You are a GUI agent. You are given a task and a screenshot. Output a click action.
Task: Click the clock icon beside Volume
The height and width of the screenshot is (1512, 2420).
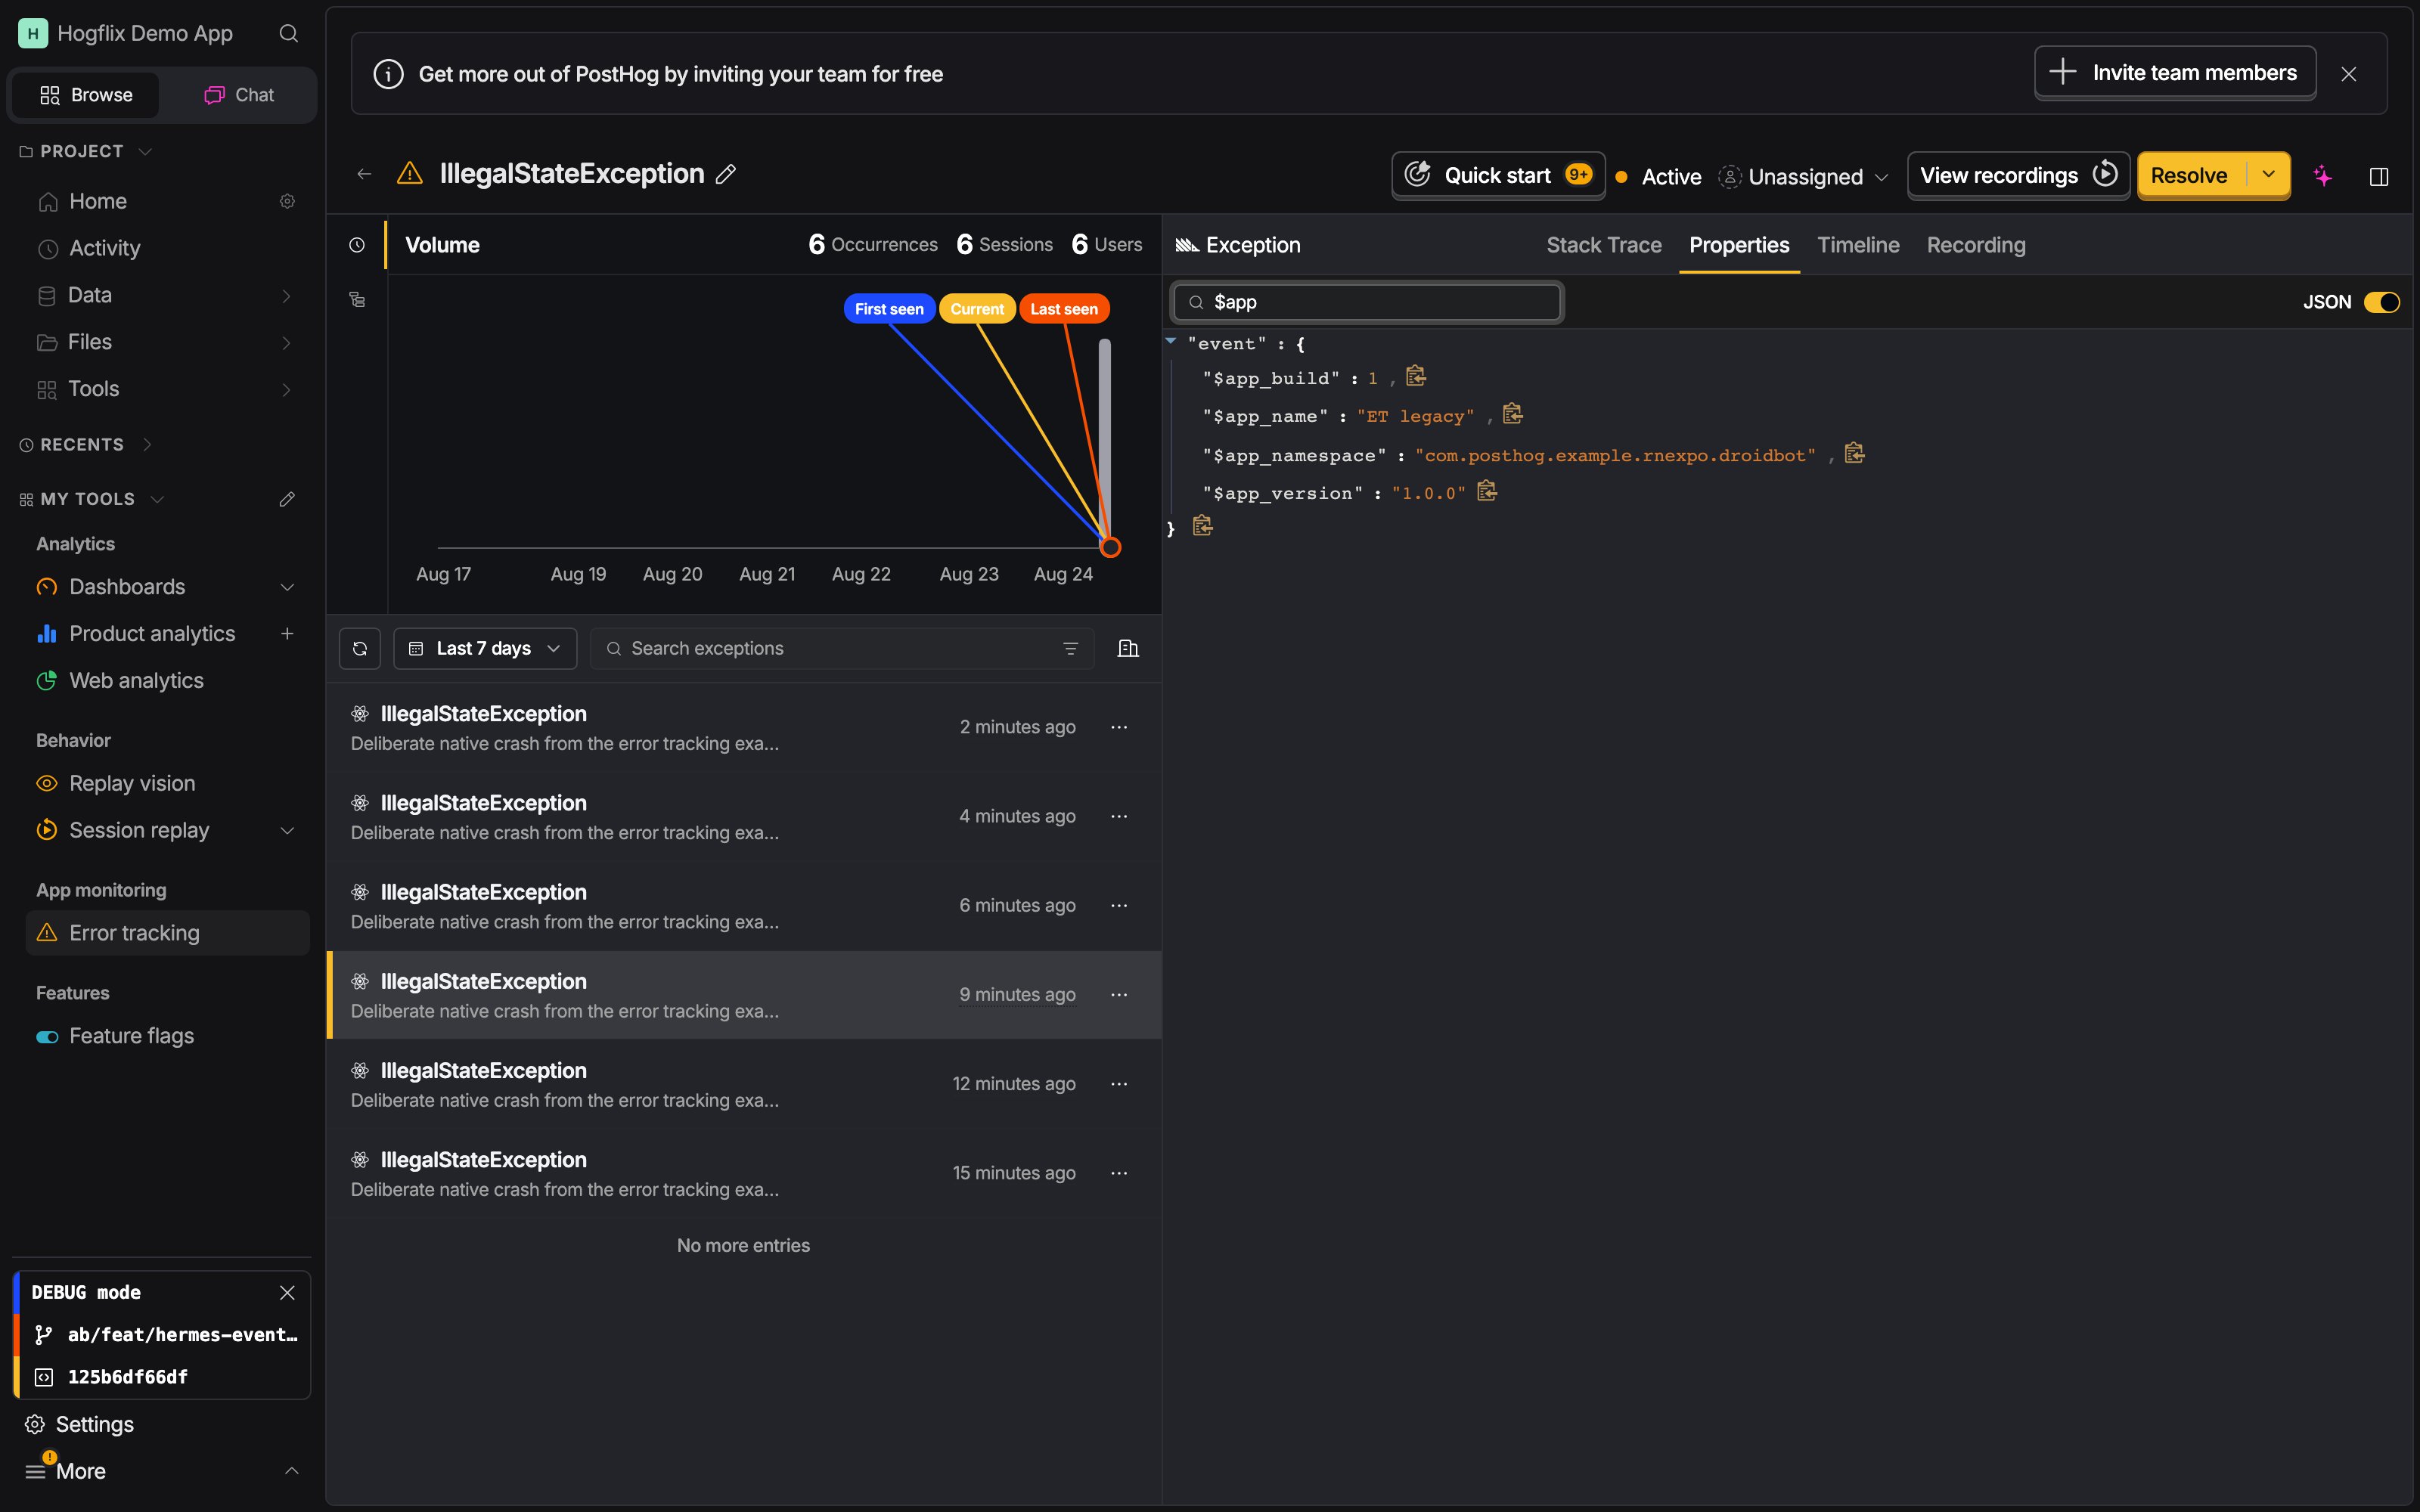[x=357, y=245]
